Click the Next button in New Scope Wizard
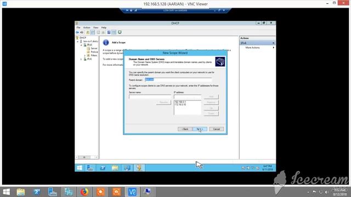This screenshot has height=197, width=351. [200, 129]
